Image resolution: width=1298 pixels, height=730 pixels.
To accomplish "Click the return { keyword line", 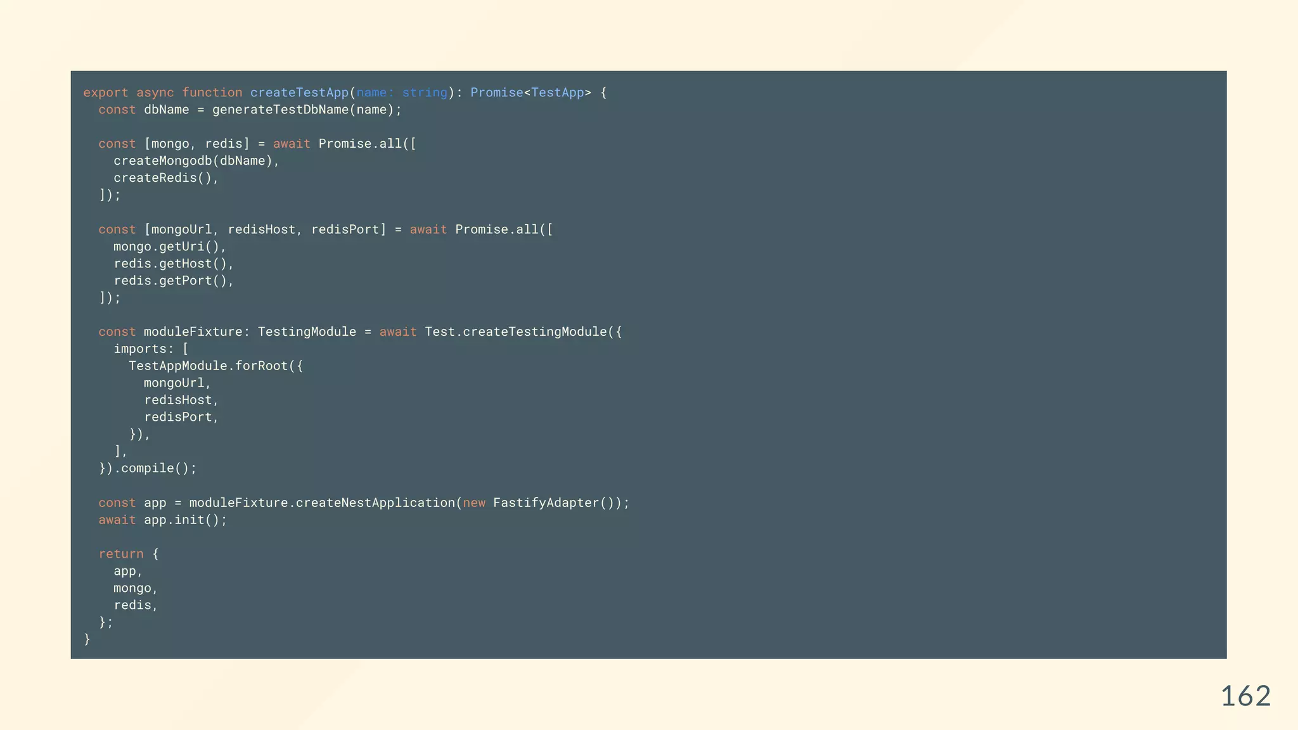I will pyautogui.click(x=129, y=554).
